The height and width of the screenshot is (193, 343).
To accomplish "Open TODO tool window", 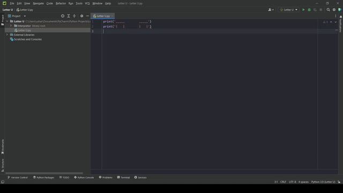I will pyautogui.click(x=64, y=177).
